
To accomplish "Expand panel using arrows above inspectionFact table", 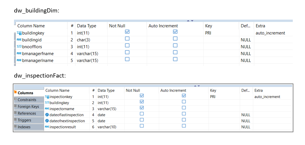I will tap(197, 86).
